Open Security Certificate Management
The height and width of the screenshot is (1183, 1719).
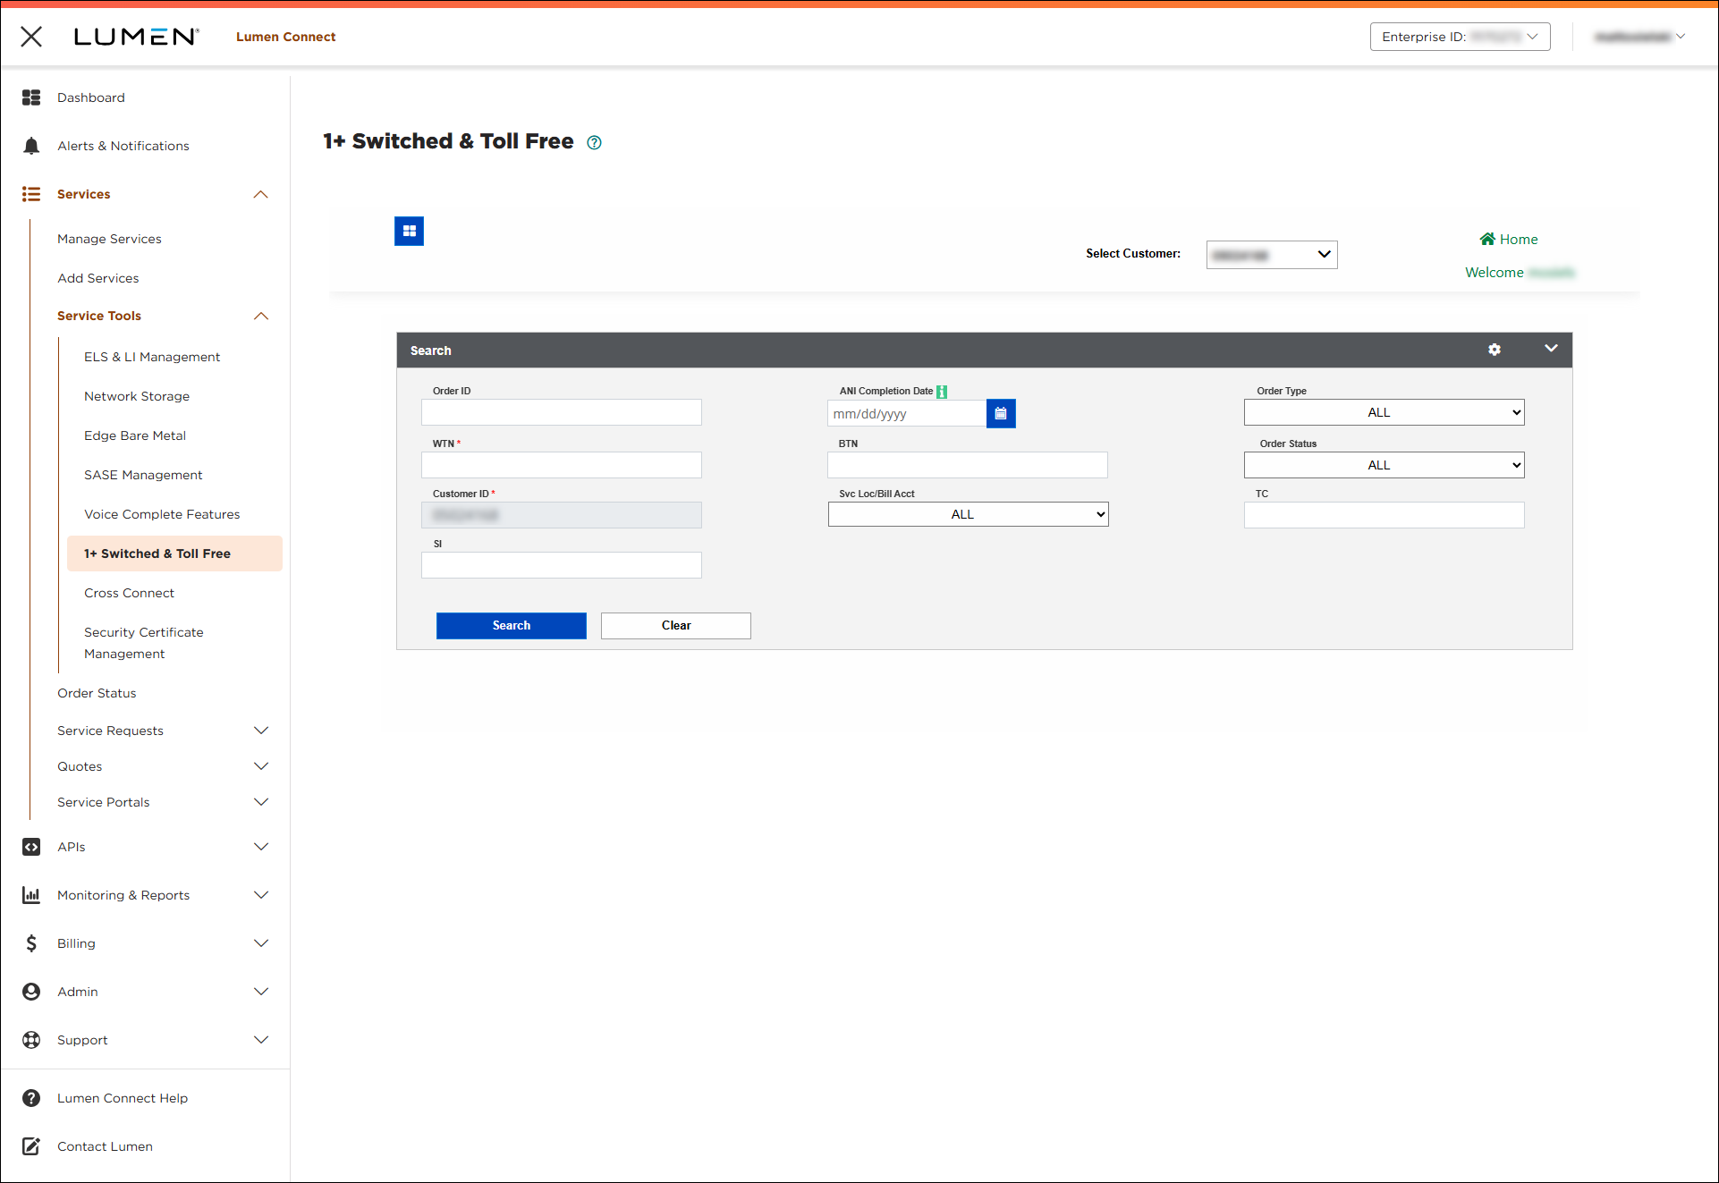click(x=144, y=643)
